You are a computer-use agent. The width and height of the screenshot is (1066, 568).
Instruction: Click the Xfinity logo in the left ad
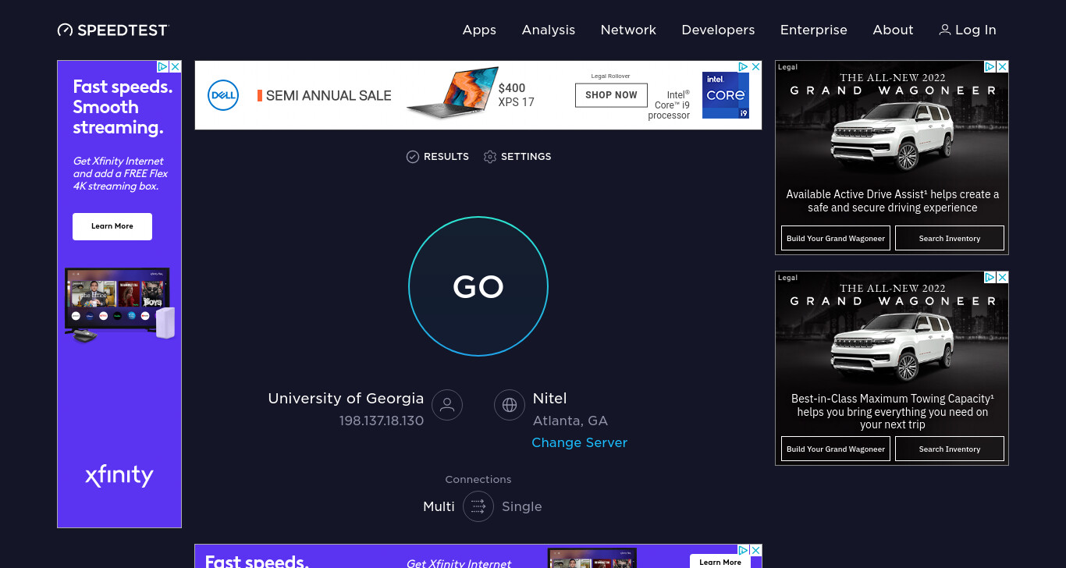pyautogui.click(x=119, y=475)
